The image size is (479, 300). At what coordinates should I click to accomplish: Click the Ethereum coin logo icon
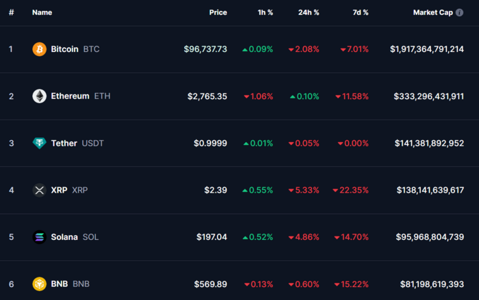click(40, 96)
